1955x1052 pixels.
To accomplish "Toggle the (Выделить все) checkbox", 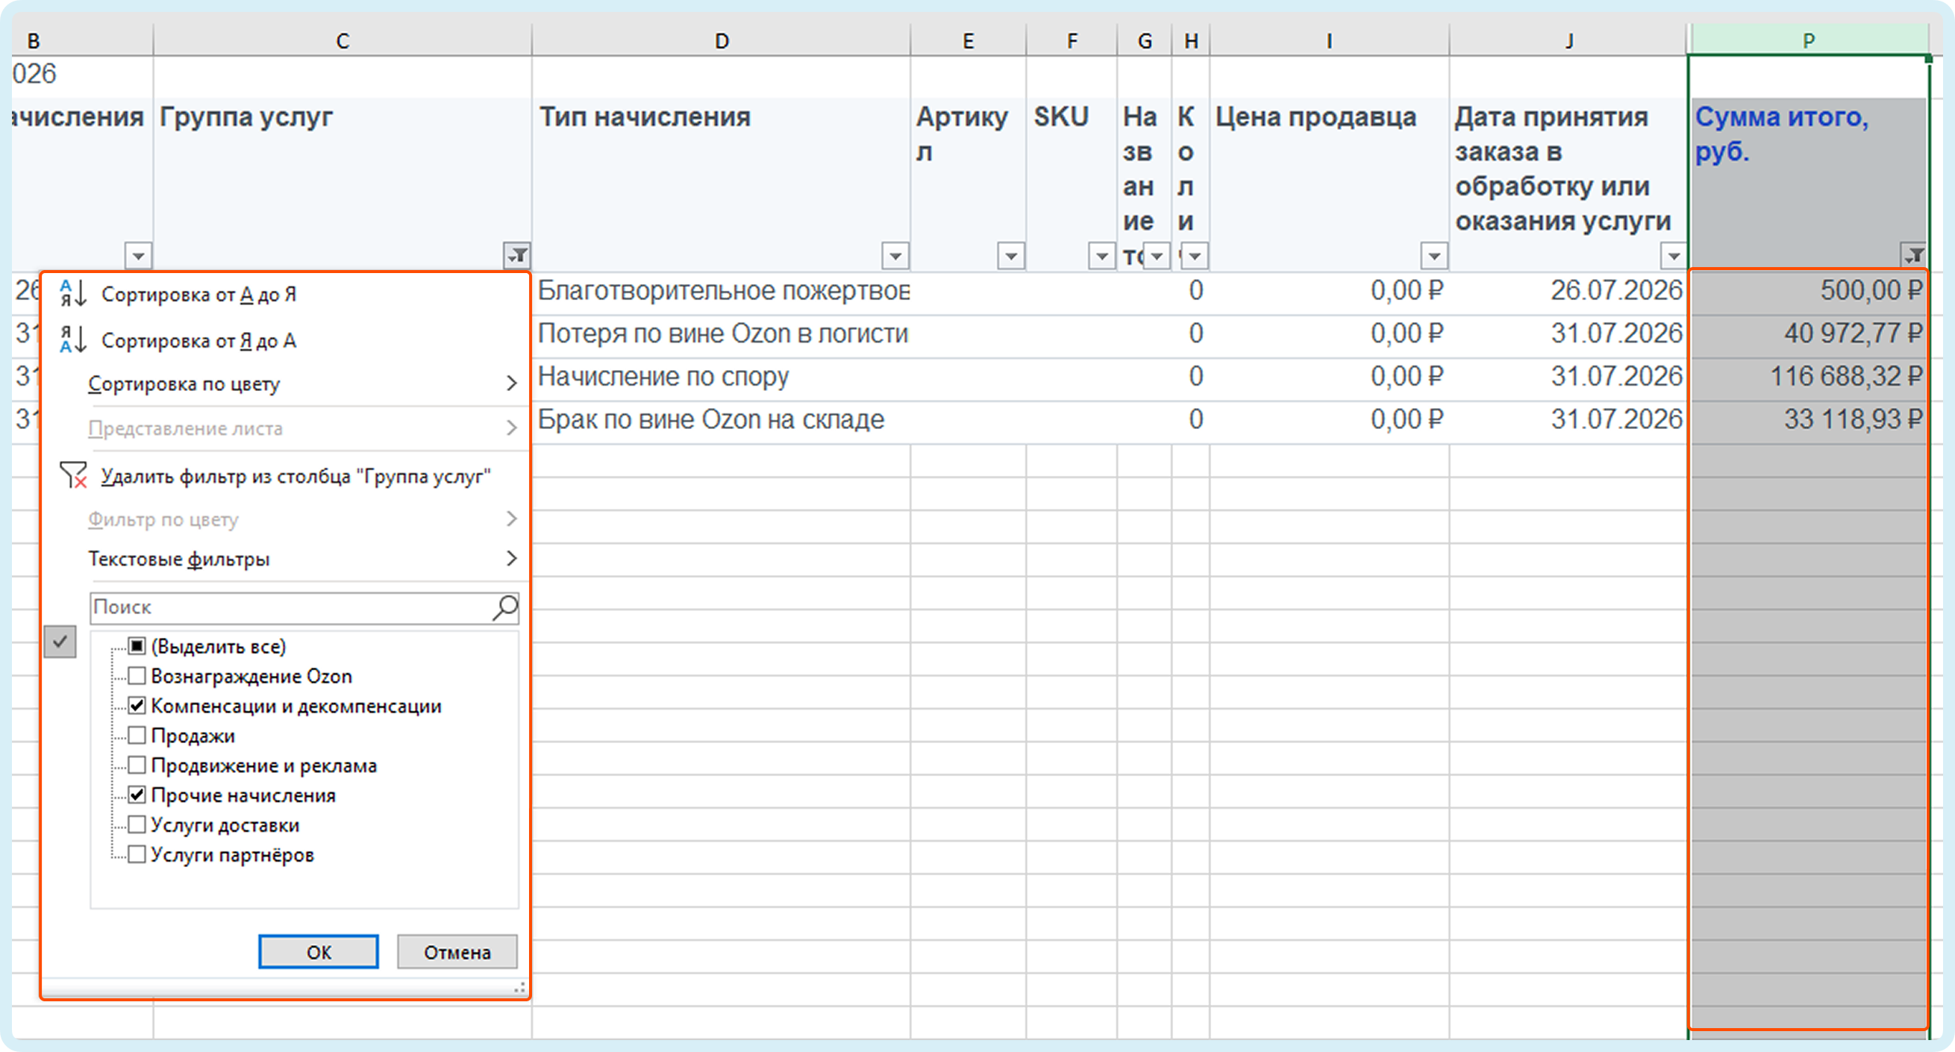I will coord(137,646).
